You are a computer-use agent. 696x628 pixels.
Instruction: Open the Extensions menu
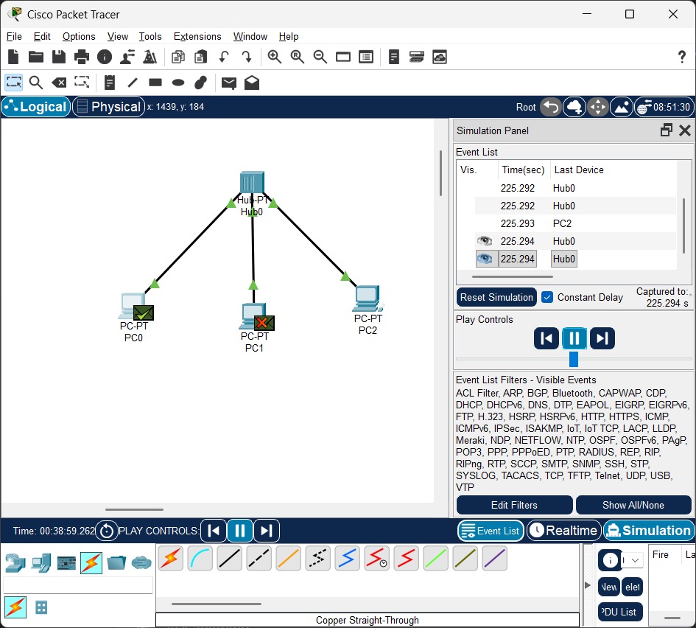197,36
